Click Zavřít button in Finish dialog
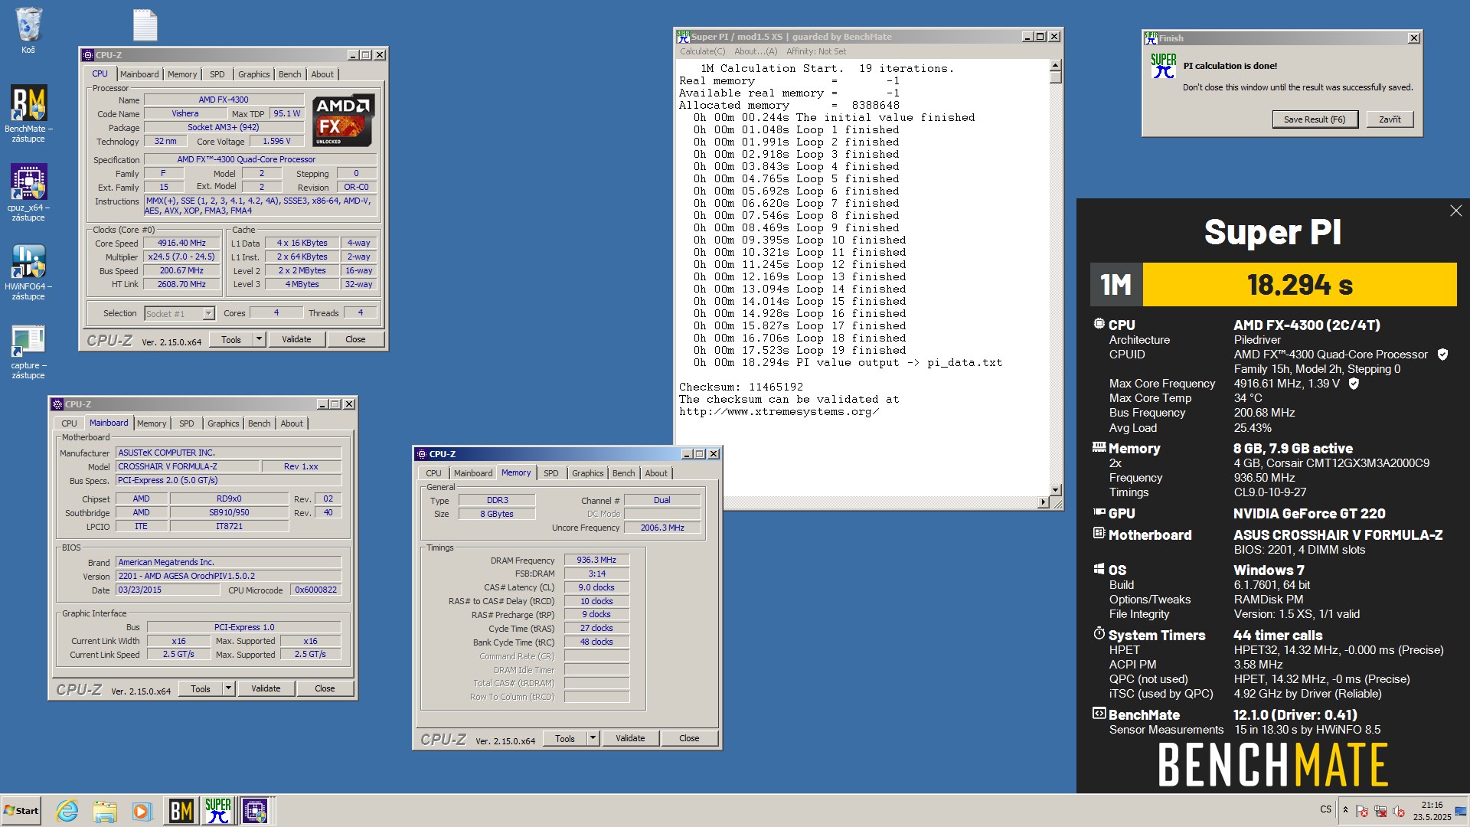The width and height of the screenshot is (1470, 827). (x=1390, y=119)
